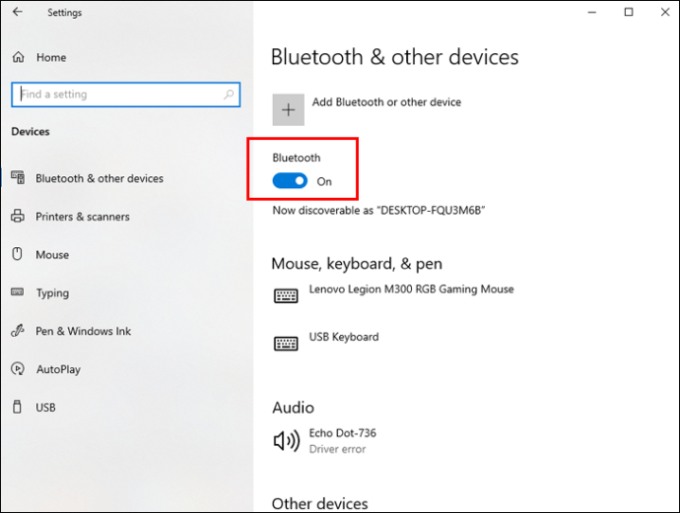680x513 pixels.
Task: Turn off the Bluetooth toggle switch
Action: tap(290, 181)
